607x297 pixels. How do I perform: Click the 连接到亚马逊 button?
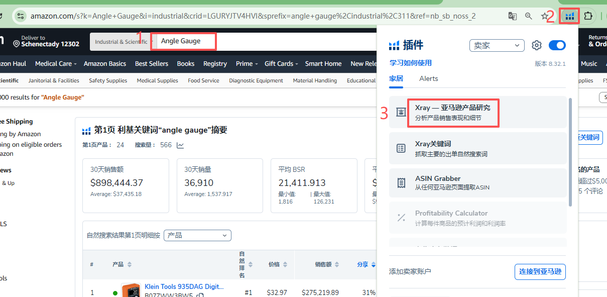tap(540, 271)
